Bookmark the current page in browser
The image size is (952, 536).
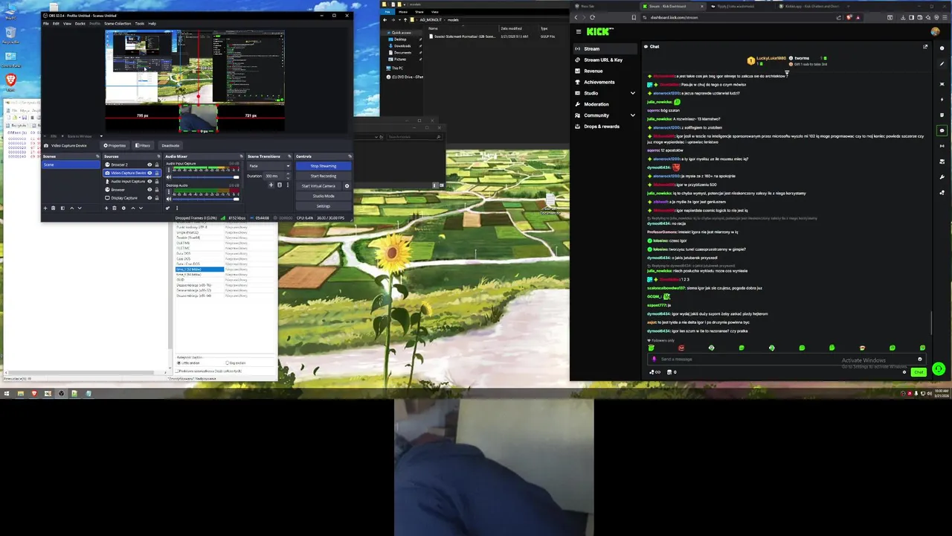(634, 18)
